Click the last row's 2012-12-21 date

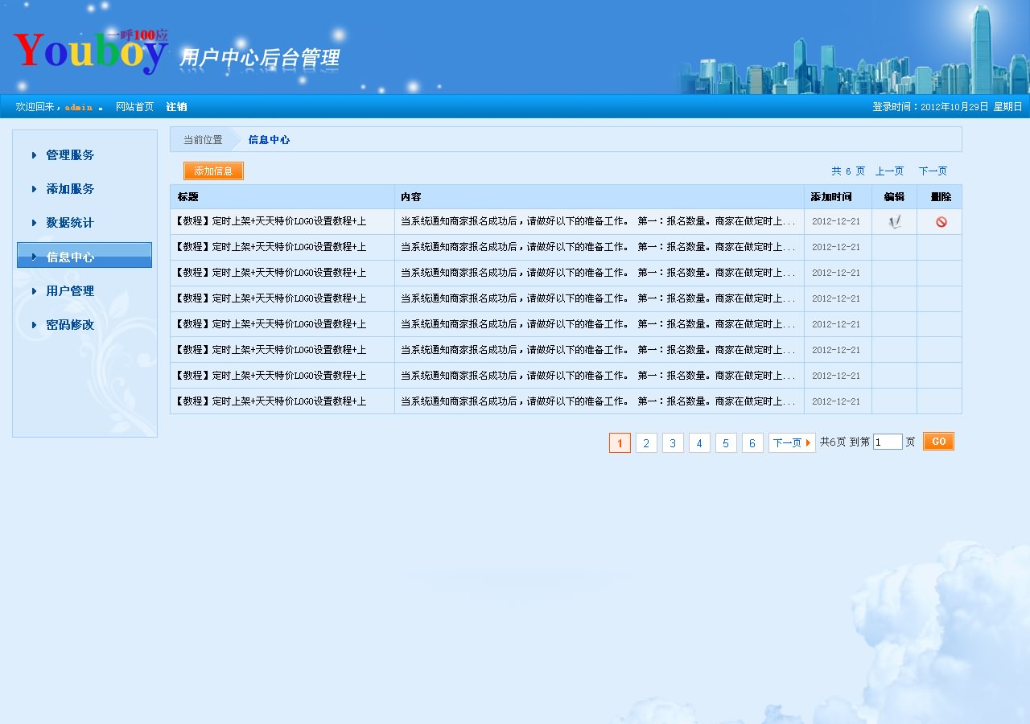(836, 401)
